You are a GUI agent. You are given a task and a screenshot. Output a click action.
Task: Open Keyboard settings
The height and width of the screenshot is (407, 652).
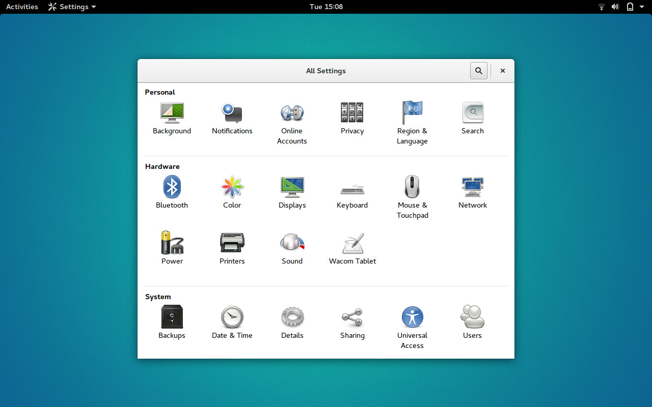coord(352,192)
